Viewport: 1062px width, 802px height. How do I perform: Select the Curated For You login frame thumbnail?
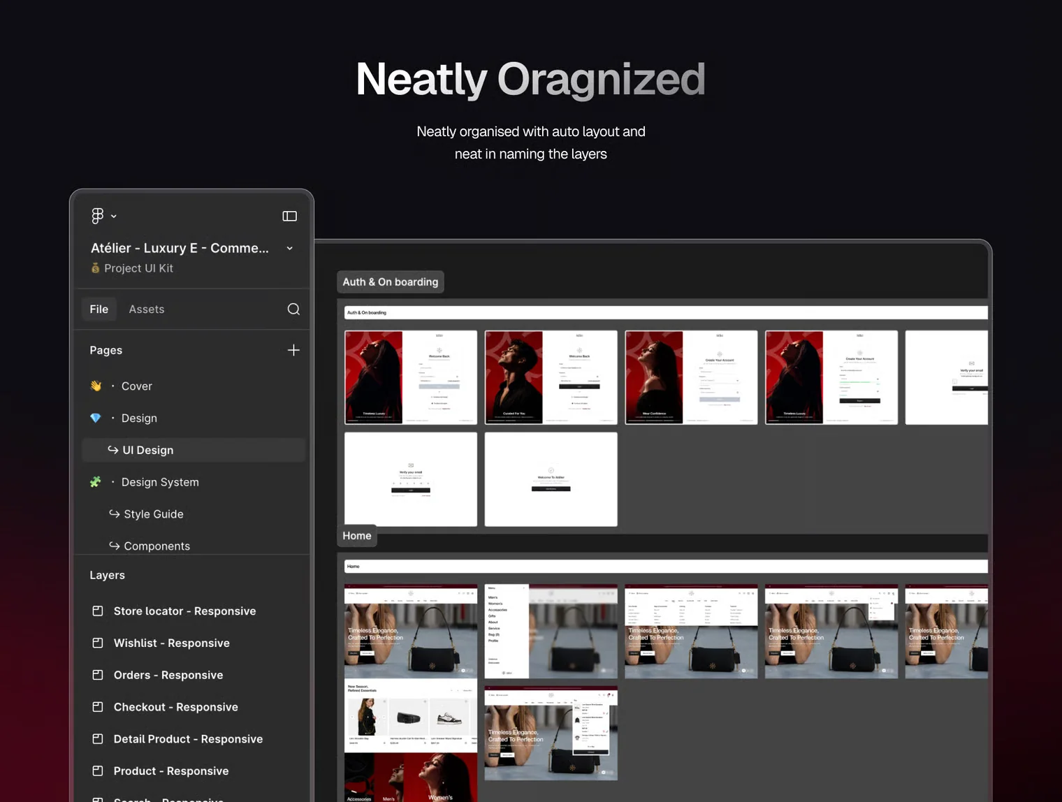551,377
